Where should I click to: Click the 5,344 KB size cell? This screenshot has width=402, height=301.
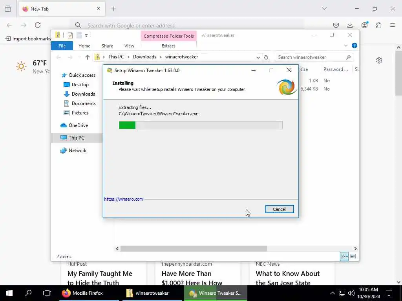click(309, 89)
